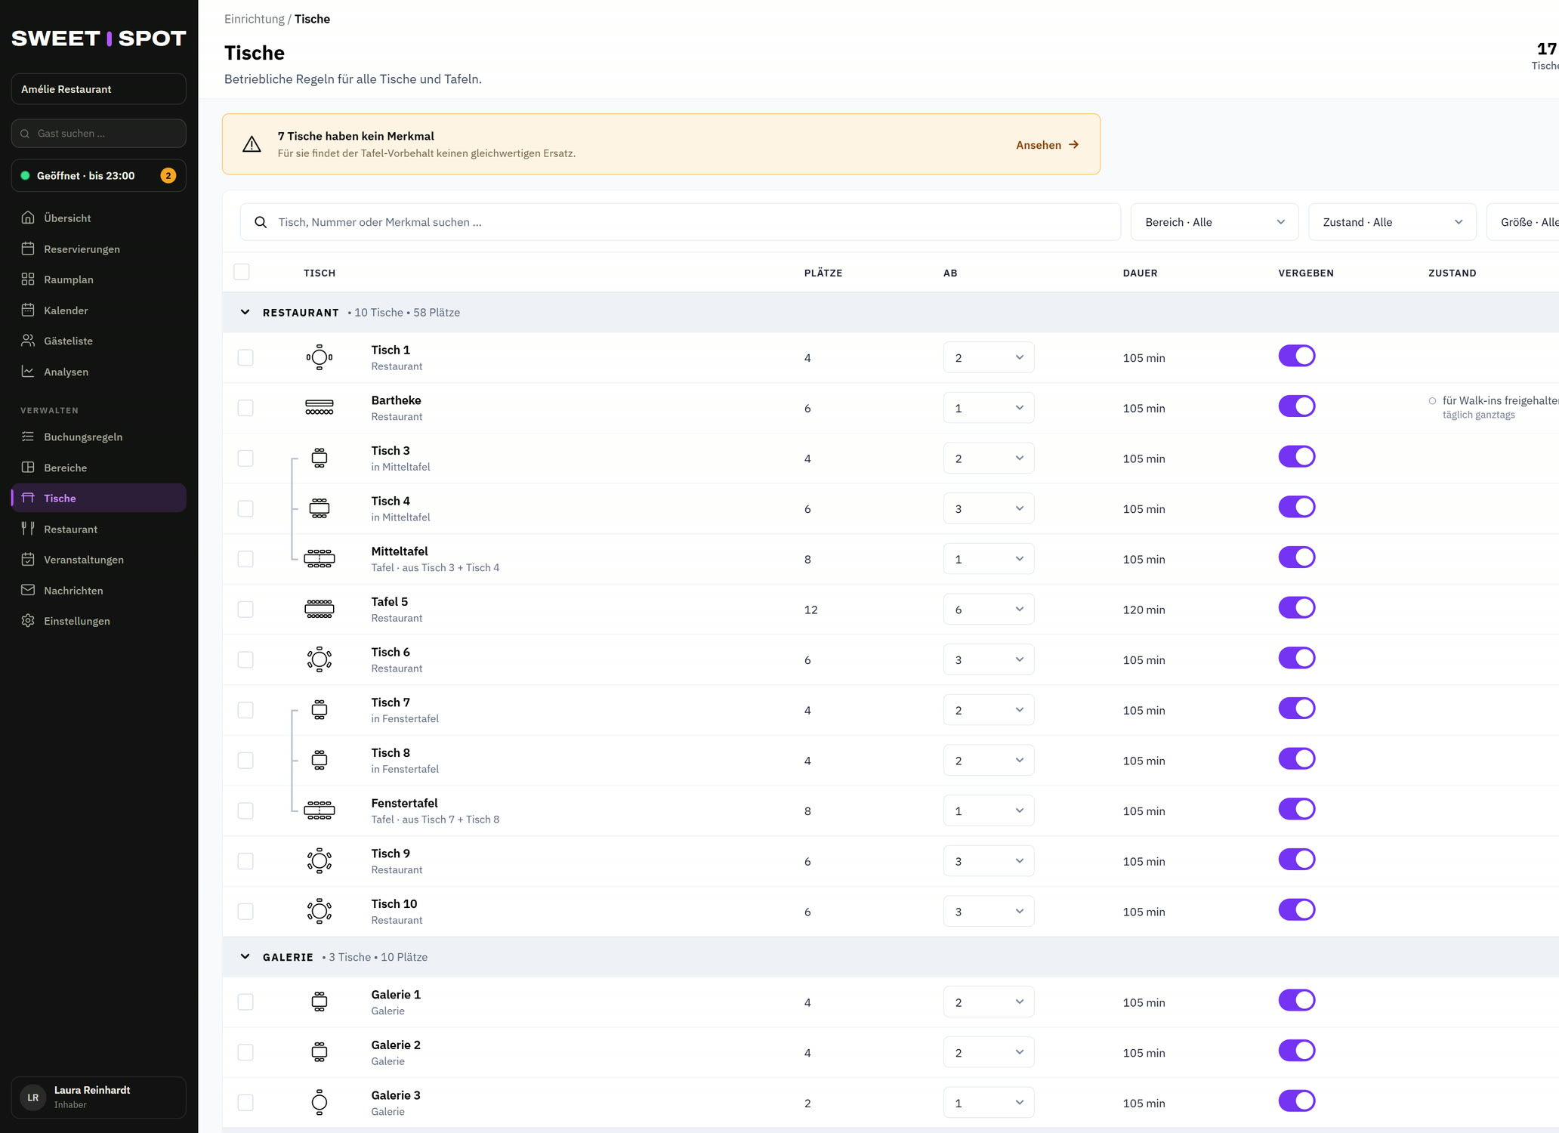Disable the Vergeben toggle for Bartheke
This screenshot has height=1133, width=1559.
[1297, 406]
